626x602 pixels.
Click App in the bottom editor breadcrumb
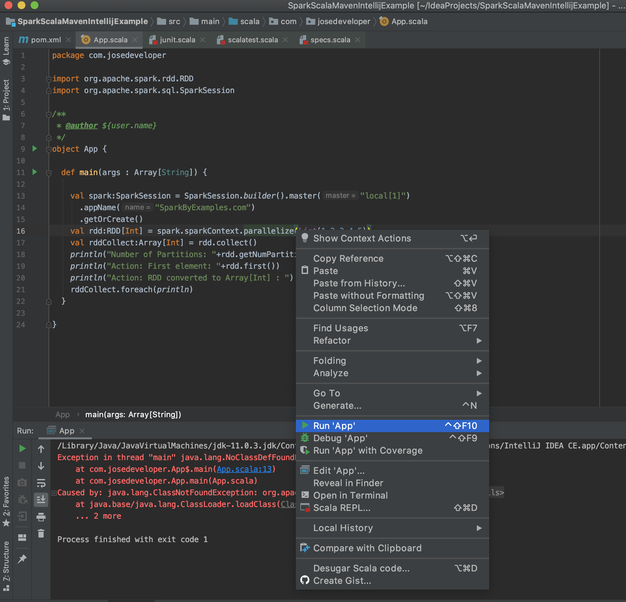pyautogui.click(x=63, y=415)
